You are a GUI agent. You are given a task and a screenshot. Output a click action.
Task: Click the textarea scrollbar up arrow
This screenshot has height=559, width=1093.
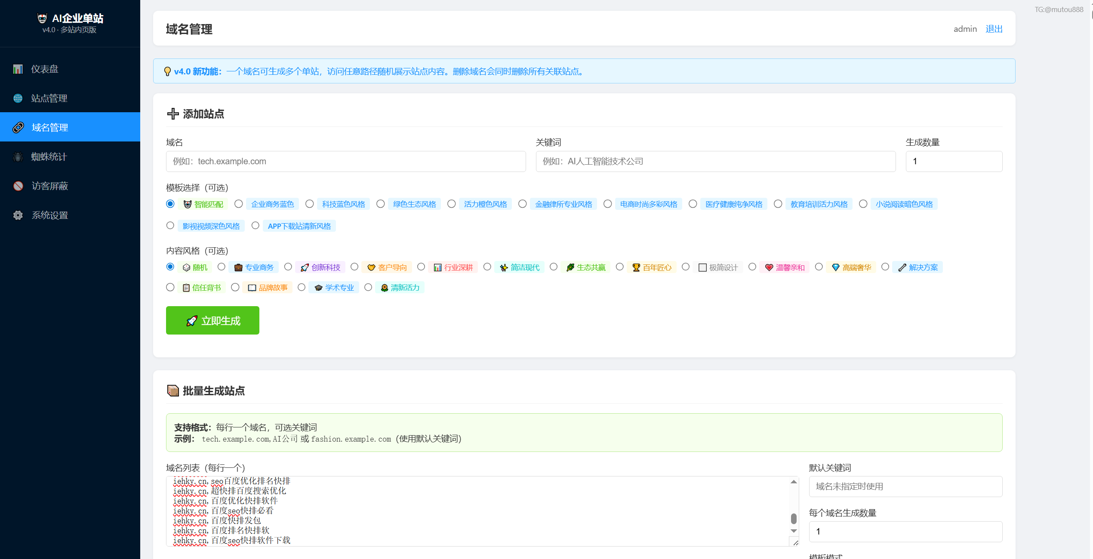pos(794,482)
